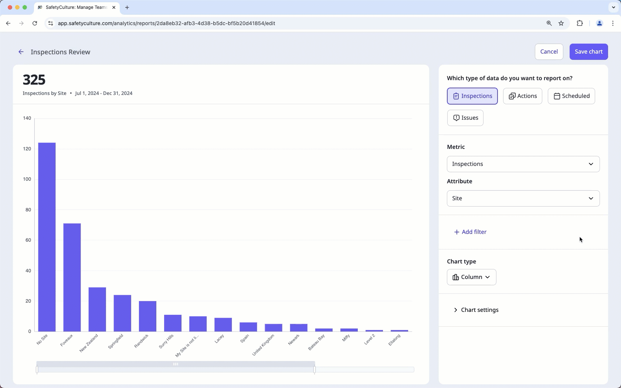
Task: Click the chart range scrollbar handle
Action: (x=176, y=364)
